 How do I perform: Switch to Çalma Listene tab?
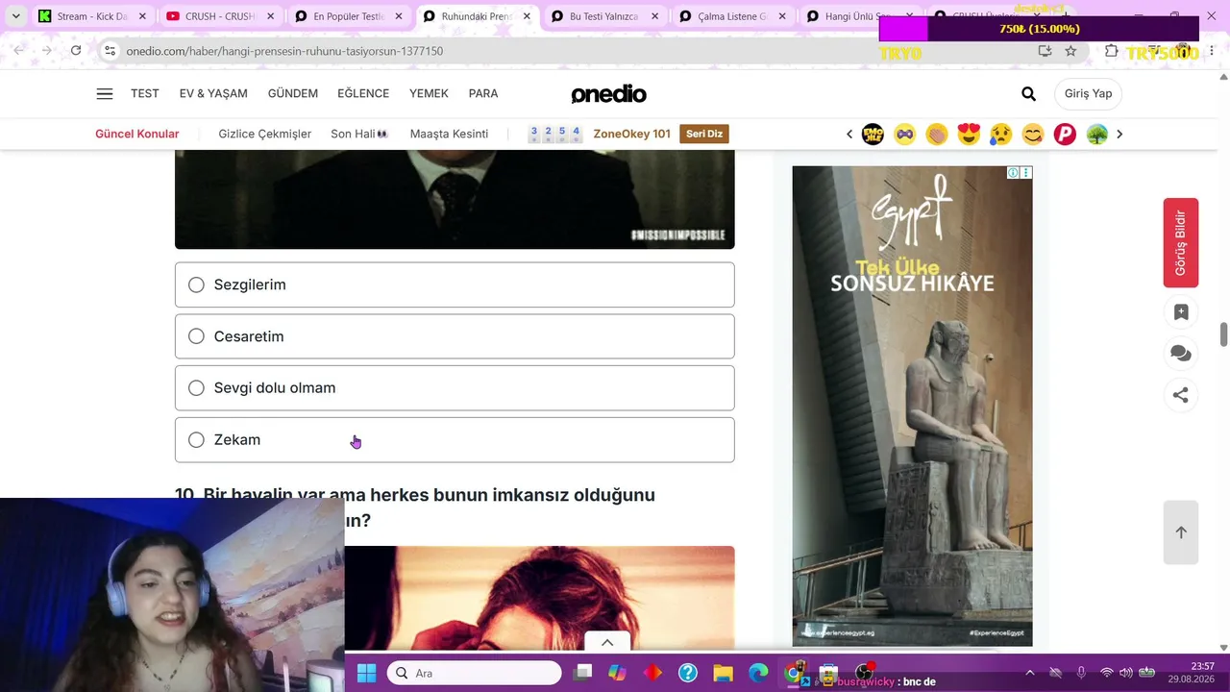click(x=734, y=16)
